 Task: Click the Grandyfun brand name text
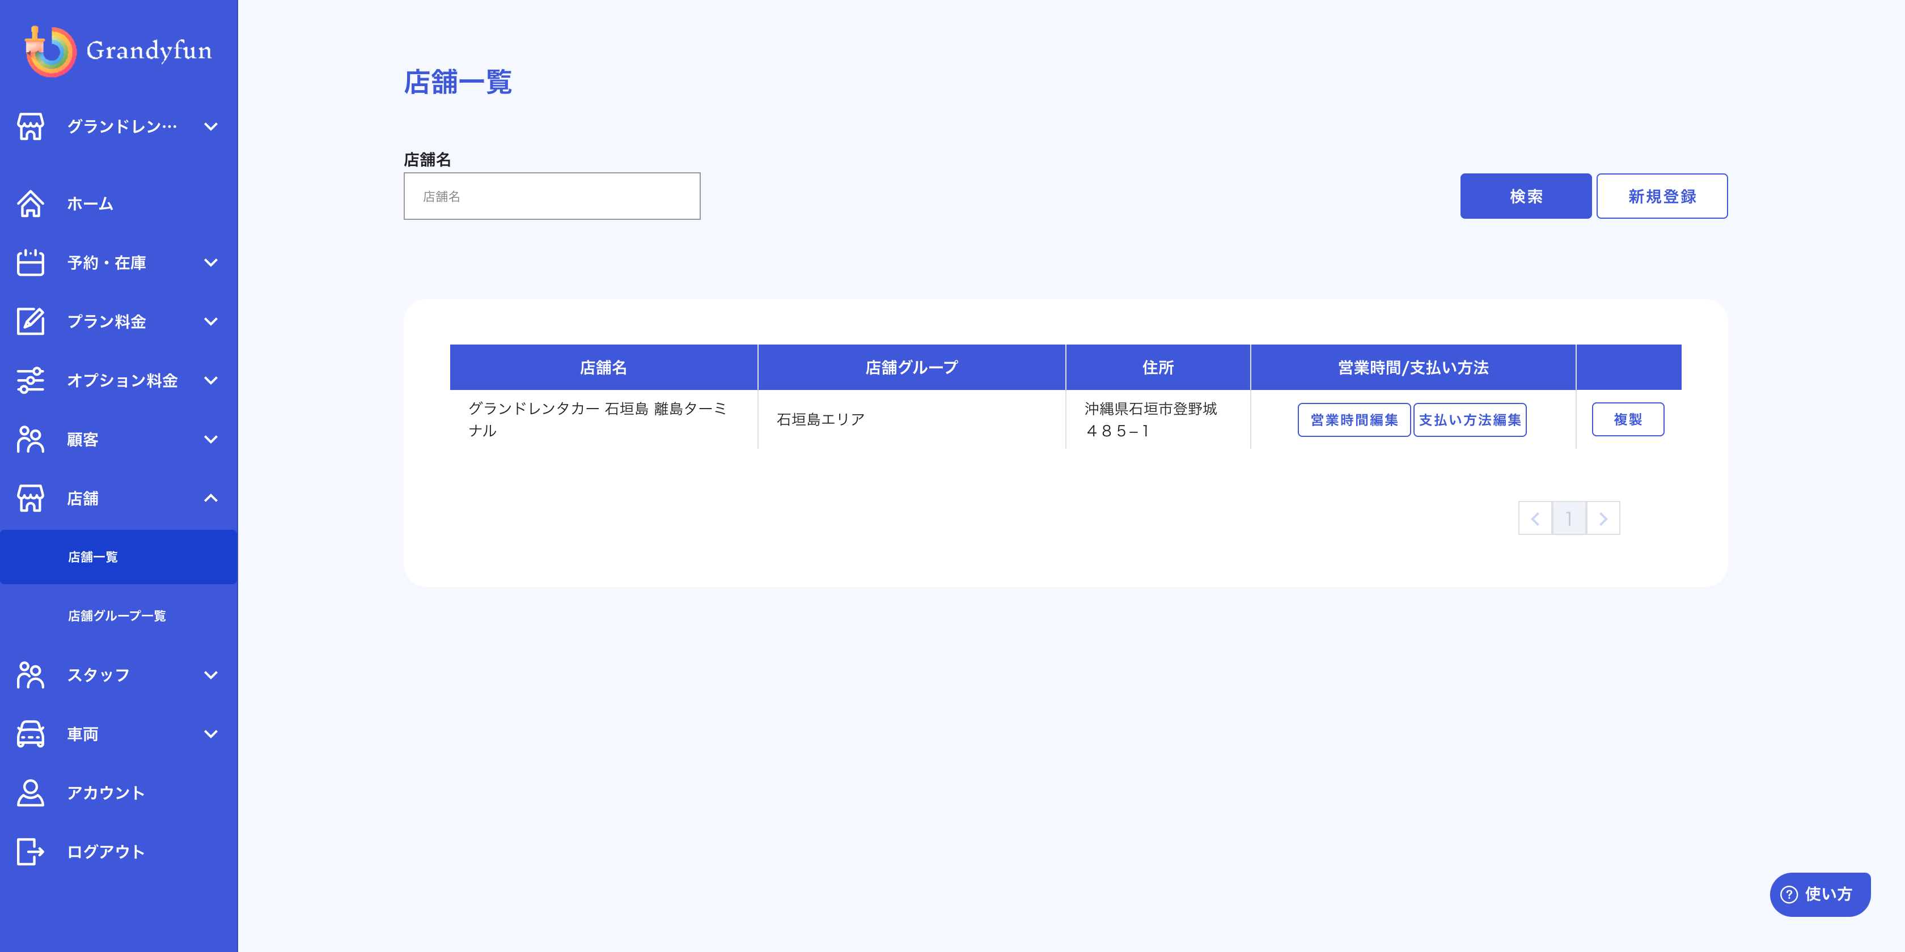coord(149,50)
